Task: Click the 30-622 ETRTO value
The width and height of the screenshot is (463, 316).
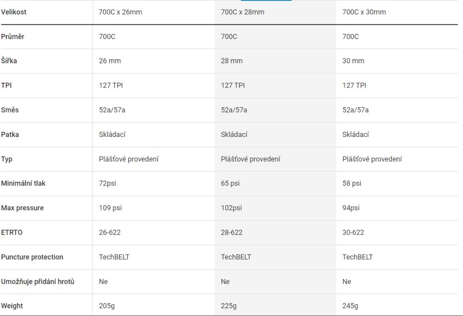Action: coord(353,232)
